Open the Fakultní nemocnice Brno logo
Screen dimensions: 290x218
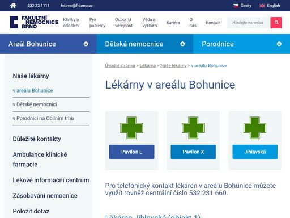point(34,22)
